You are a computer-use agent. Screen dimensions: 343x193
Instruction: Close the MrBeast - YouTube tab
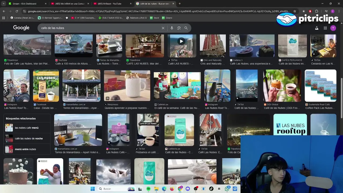(x=131, y=4)
